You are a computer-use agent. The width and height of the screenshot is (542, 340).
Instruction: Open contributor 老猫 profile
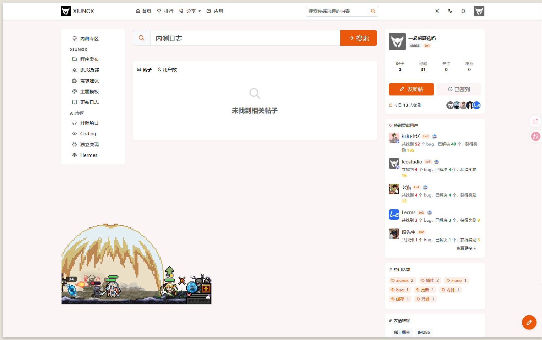coord(406,187)
